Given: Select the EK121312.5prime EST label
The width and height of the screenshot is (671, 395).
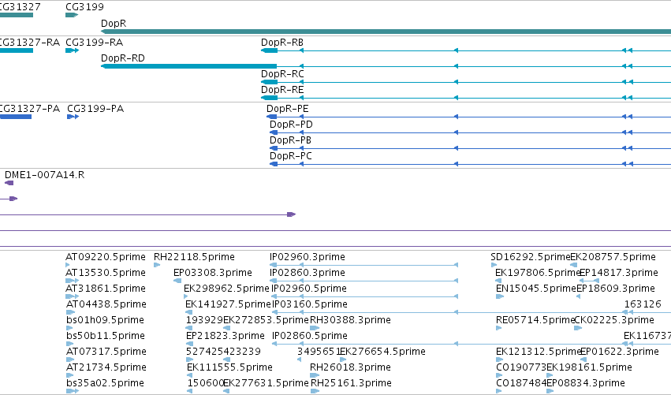Looking at the screenshot, I should (538, 352).
